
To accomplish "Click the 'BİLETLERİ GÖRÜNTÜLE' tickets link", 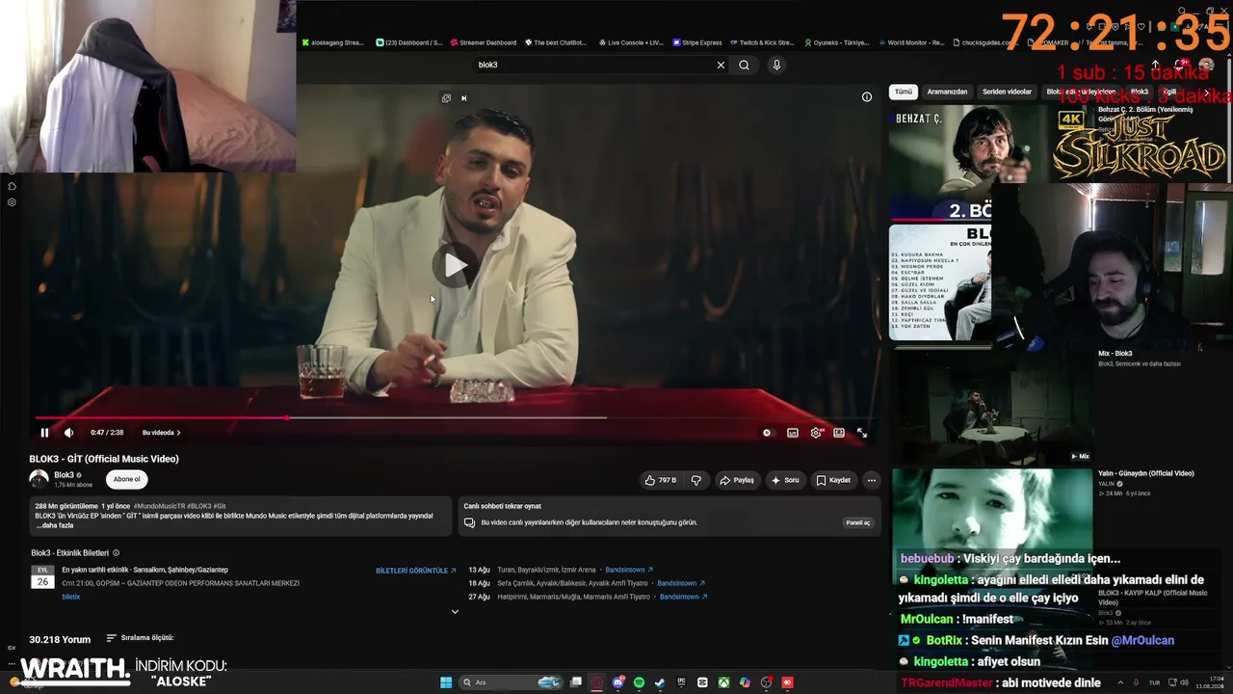I will pyautogui.click(x=416, y=571).
